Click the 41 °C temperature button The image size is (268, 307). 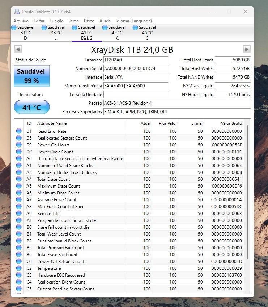pyautogui.click(x=32, y=107)
